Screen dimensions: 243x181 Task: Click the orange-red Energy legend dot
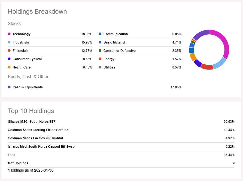(100, 59)
